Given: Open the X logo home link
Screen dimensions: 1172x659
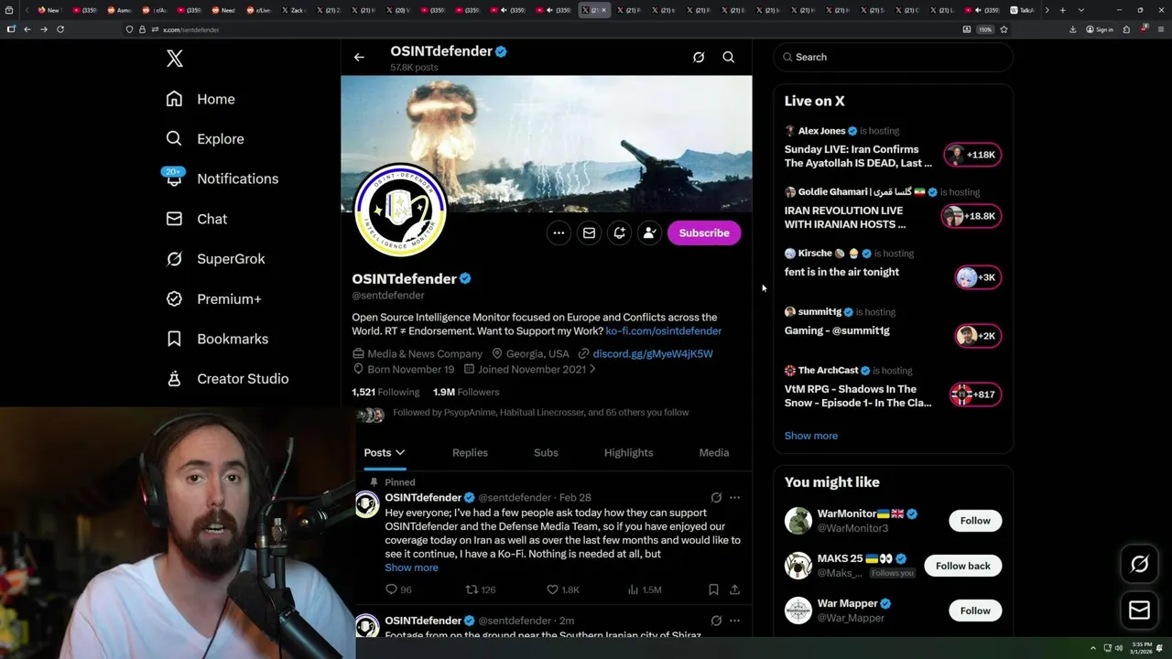Looking at the screenshot, I should click(x=175, y=59).
